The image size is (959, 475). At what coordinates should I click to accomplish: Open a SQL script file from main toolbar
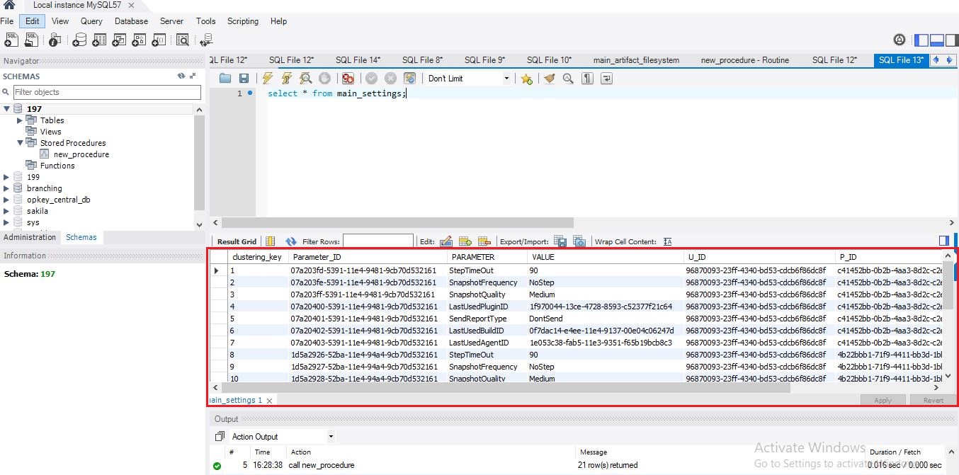pyautogui.click(x=31, y=40)
